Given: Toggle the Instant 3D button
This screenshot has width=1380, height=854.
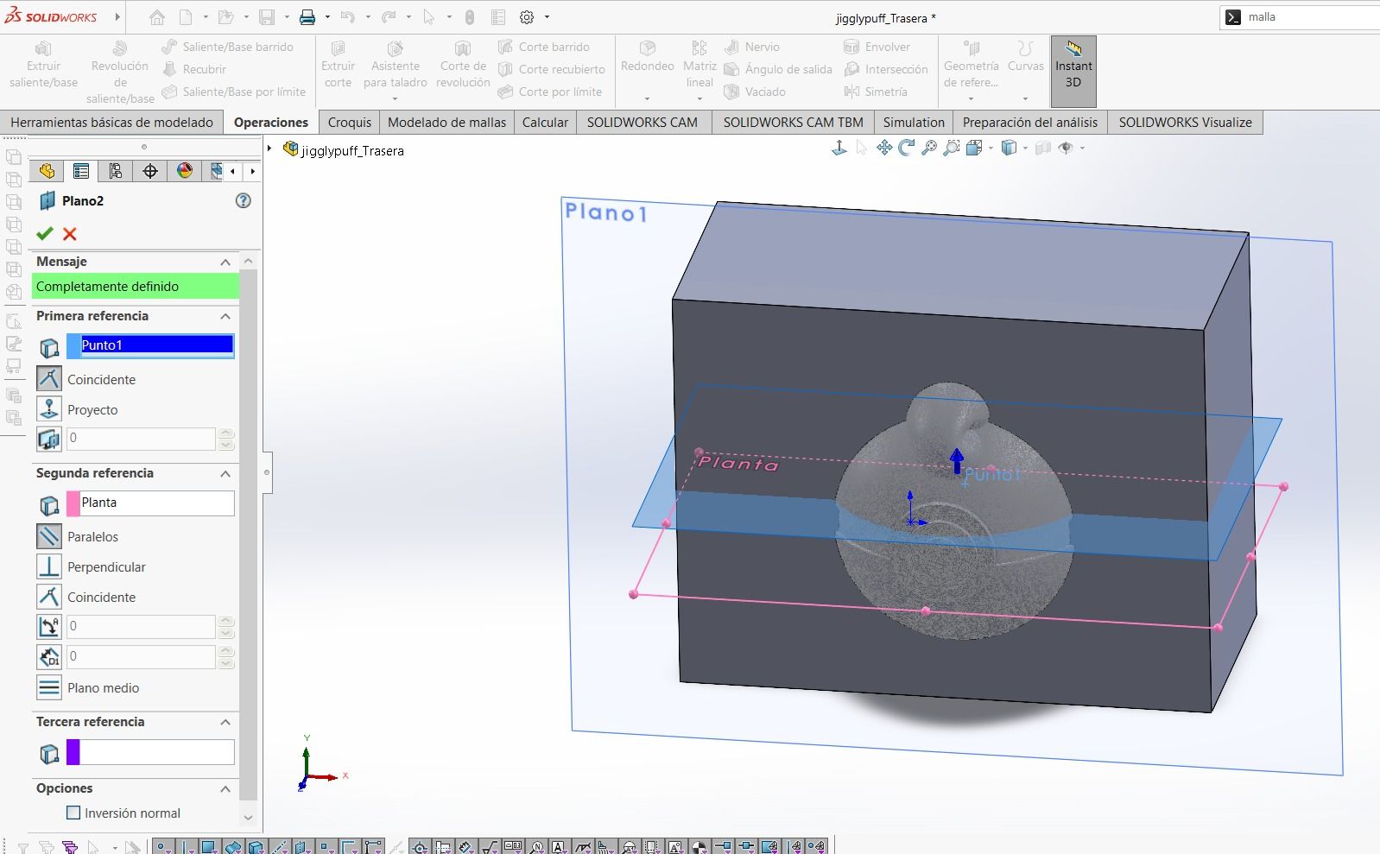Looking at the screenshot, I should pos(1073,71).
